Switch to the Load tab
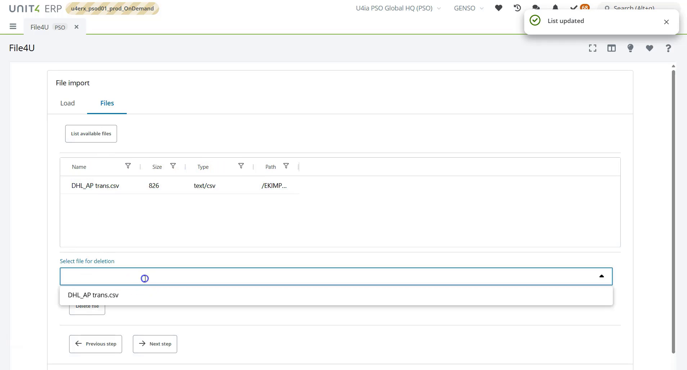The height and width of the screenshot is (370, 687). [x=67, y=103]
